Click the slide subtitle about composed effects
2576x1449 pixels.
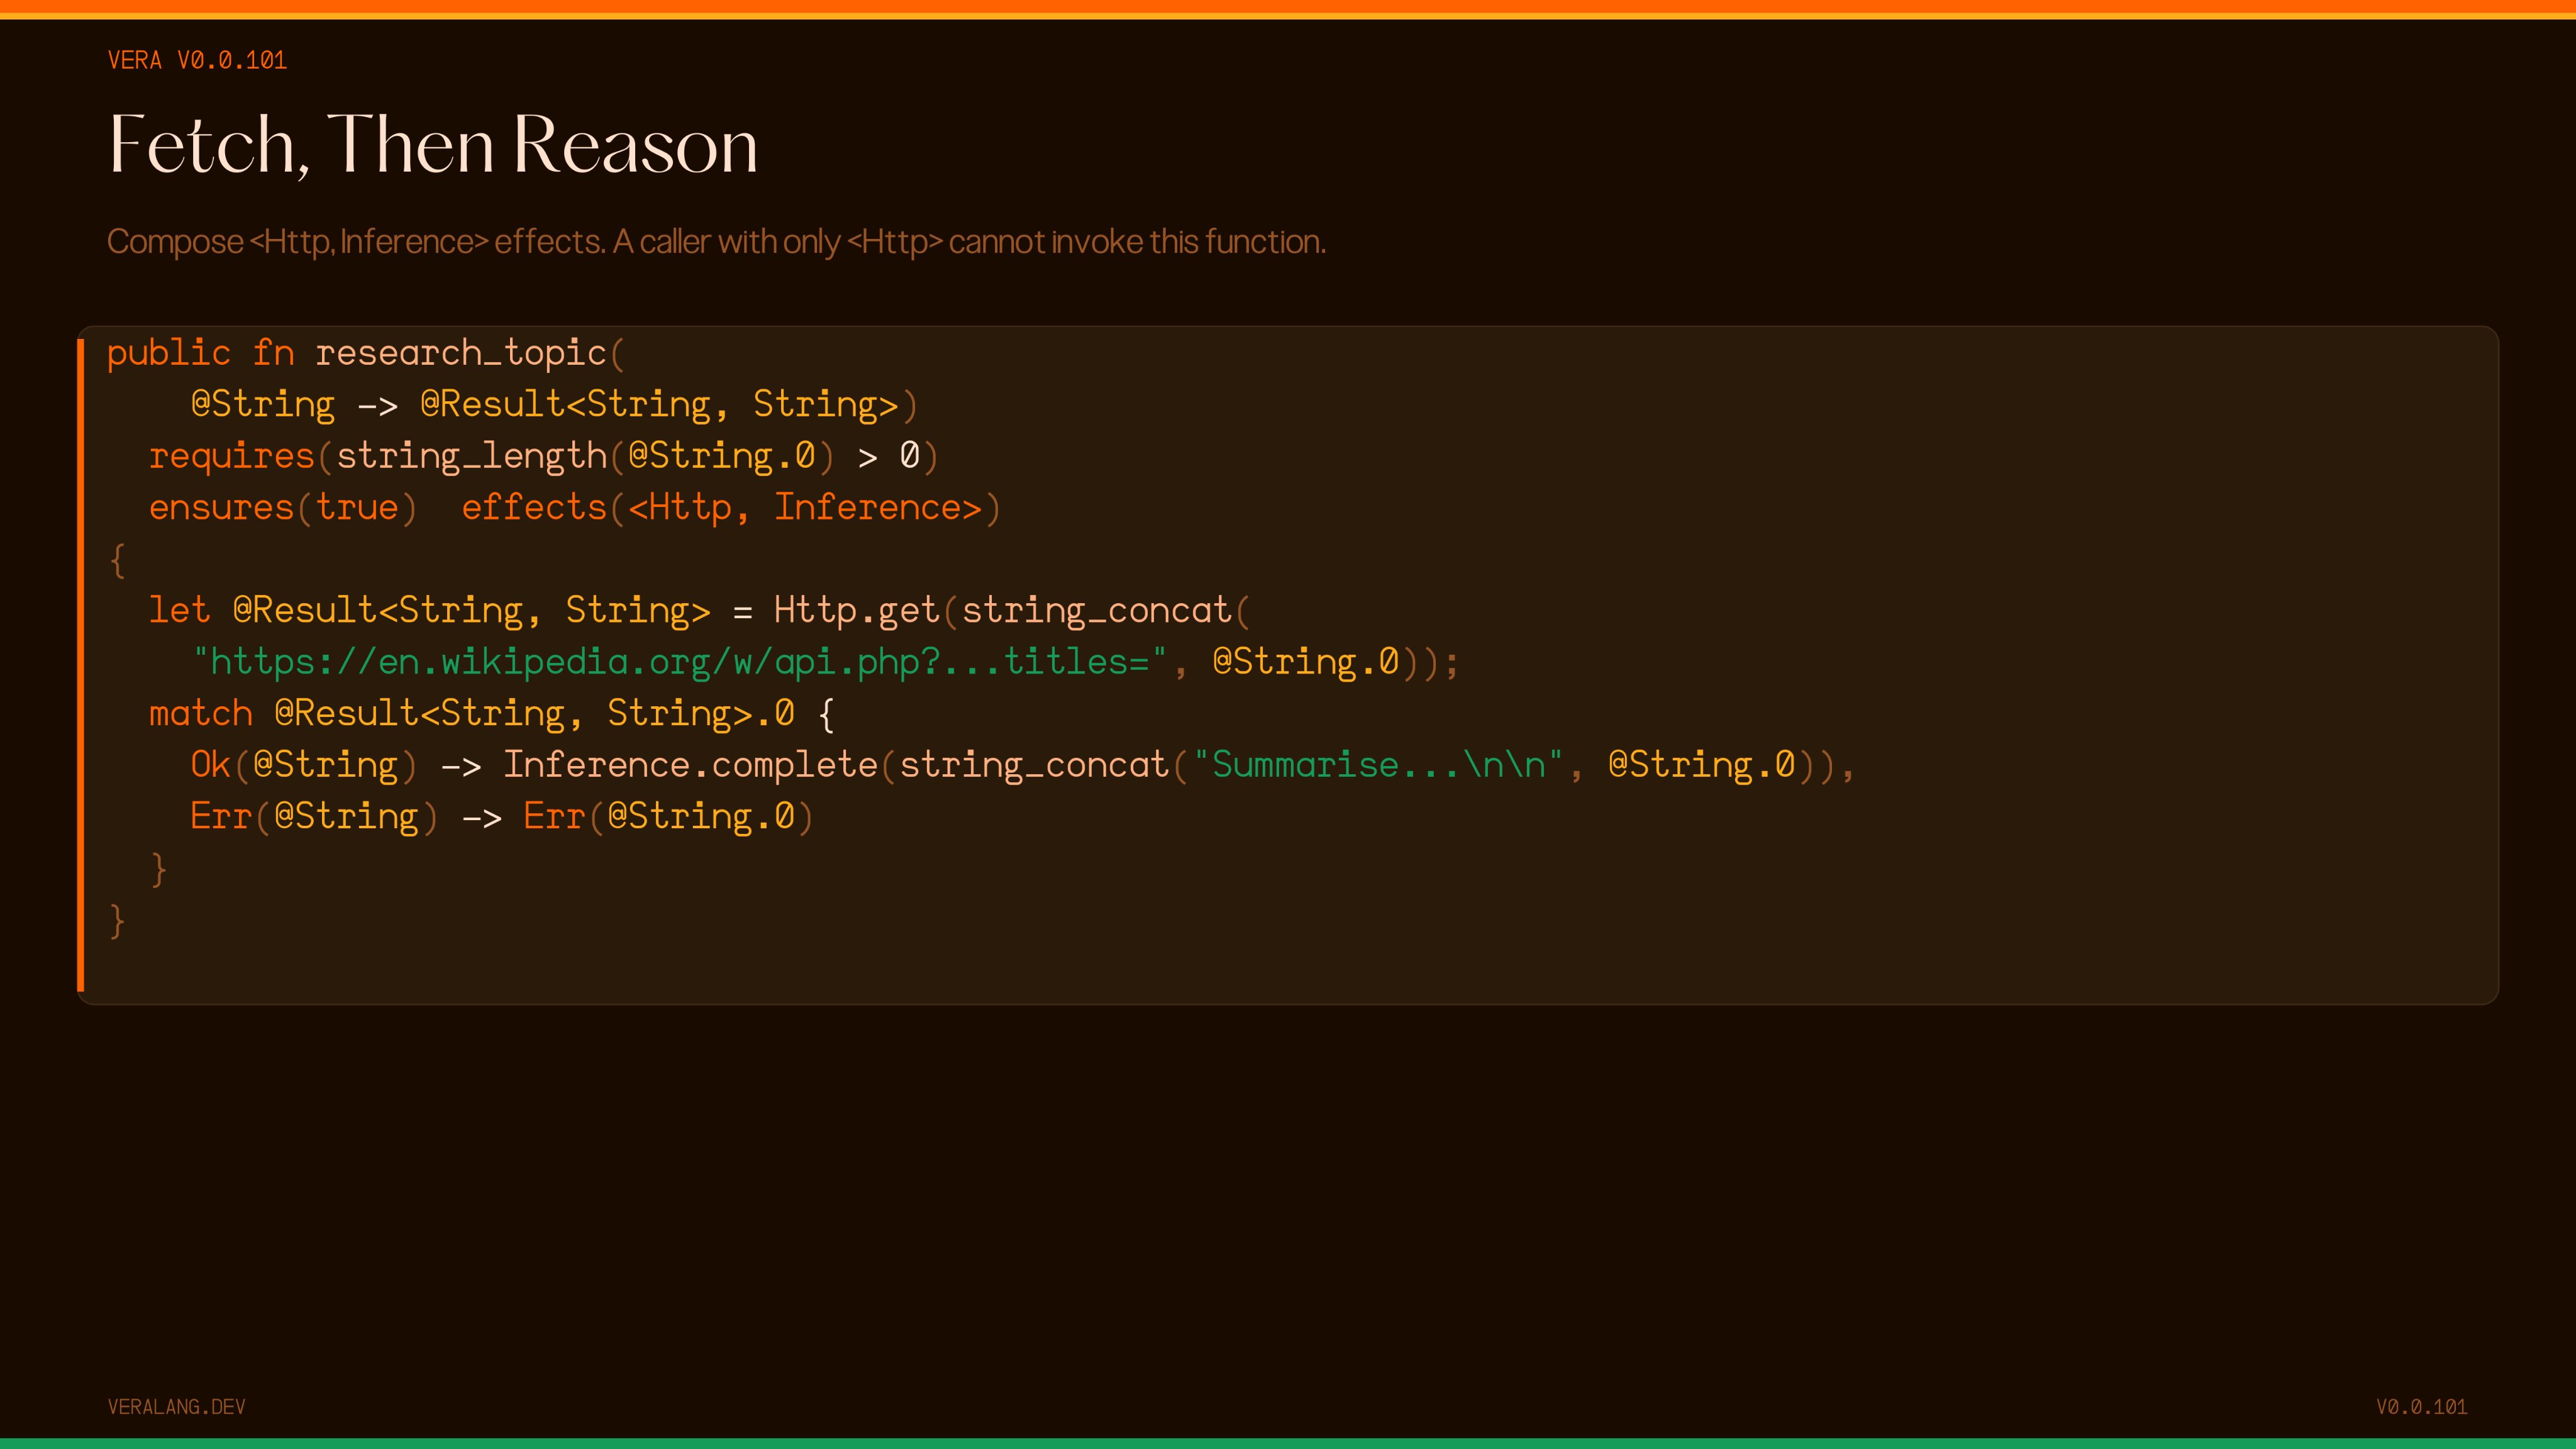coord(716,242)
